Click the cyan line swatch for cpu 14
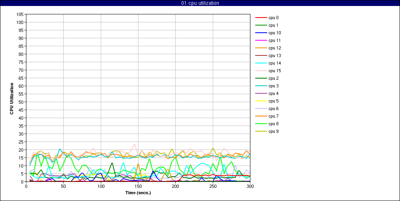The height and width of the screenshot is (201, 400). click(x=261, y=63)
